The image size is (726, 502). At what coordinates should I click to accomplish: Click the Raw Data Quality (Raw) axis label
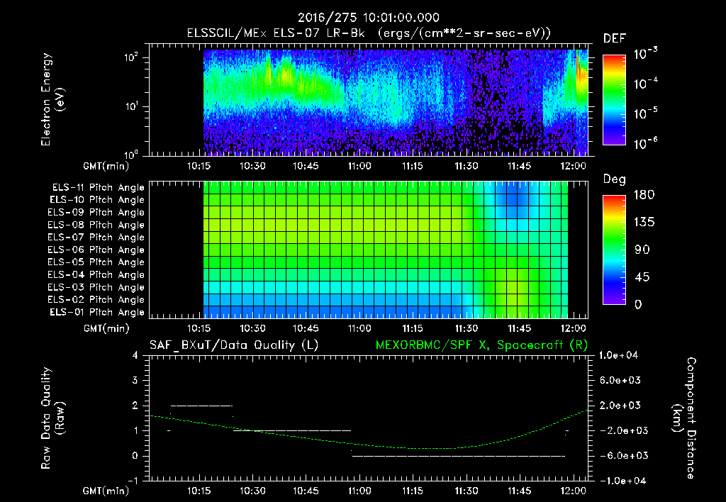tap(52, 418)
